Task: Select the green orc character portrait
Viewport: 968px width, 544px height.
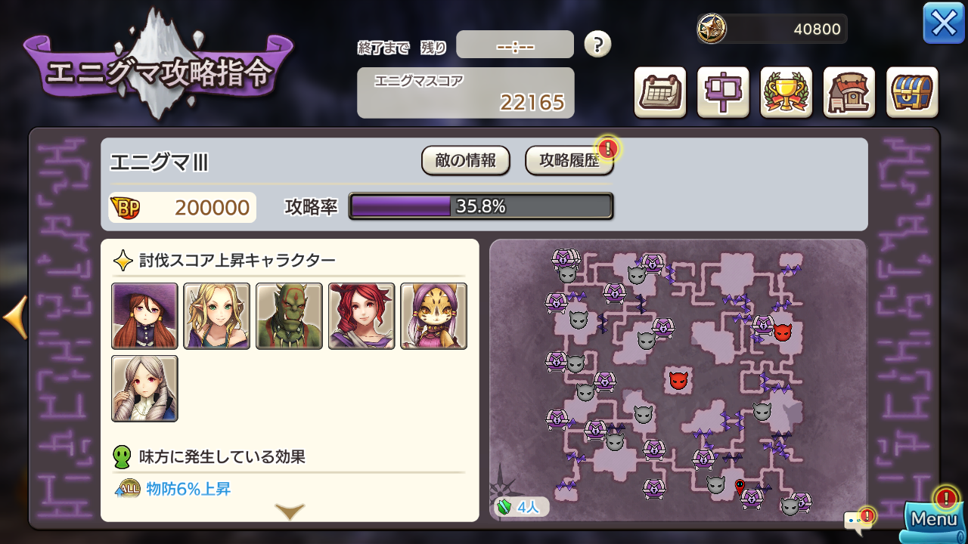Action: click(289, 316)
